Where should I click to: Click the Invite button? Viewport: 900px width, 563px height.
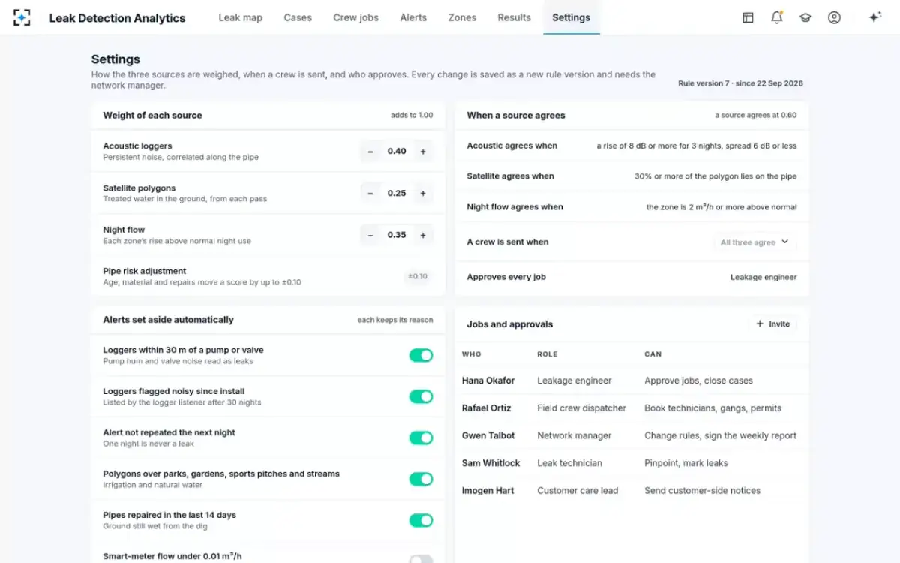(x=772, y=324)
